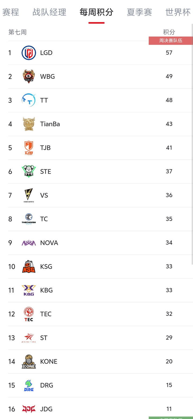Select the NOVA purple logo
The height and width of the screenshot is (419, 193).
[x=29, y=243]
